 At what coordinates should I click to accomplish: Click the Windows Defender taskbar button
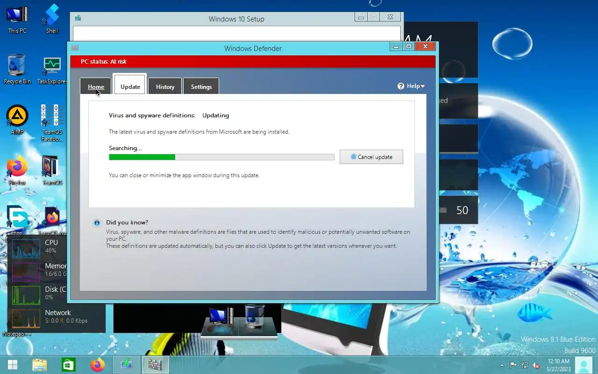pyautogui.click(x=155, y=365)
